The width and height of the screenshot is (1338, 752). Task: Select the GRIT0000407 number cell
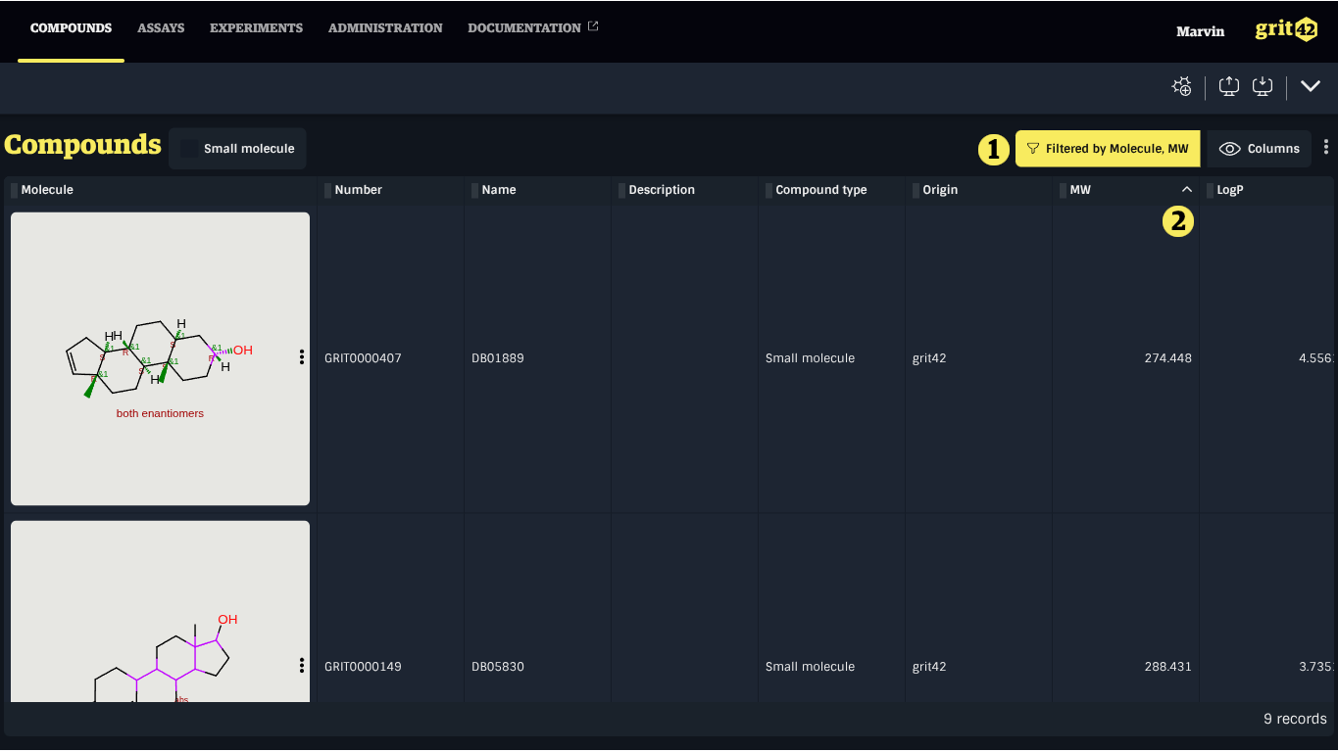pos(363,358)
